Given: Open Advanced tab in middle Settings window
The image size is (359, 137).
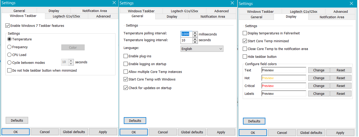Looking at the screenshot, I should point(221,11).
